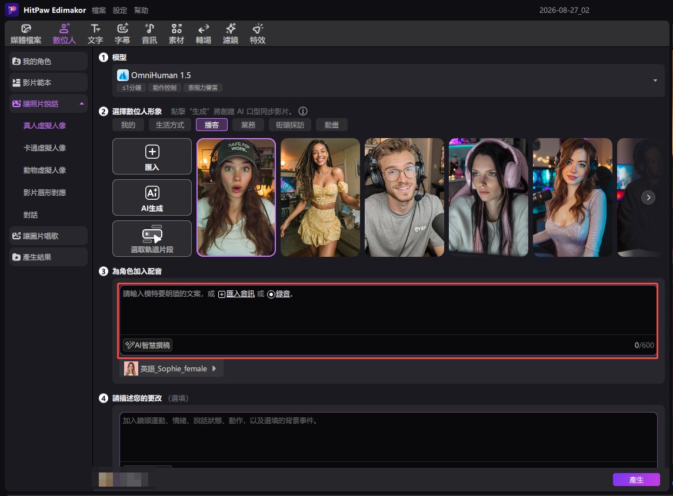Open 讓圖片唱歌 in the sidebar
This screenshot has height=496, width=673.
[x=48, y=236]
